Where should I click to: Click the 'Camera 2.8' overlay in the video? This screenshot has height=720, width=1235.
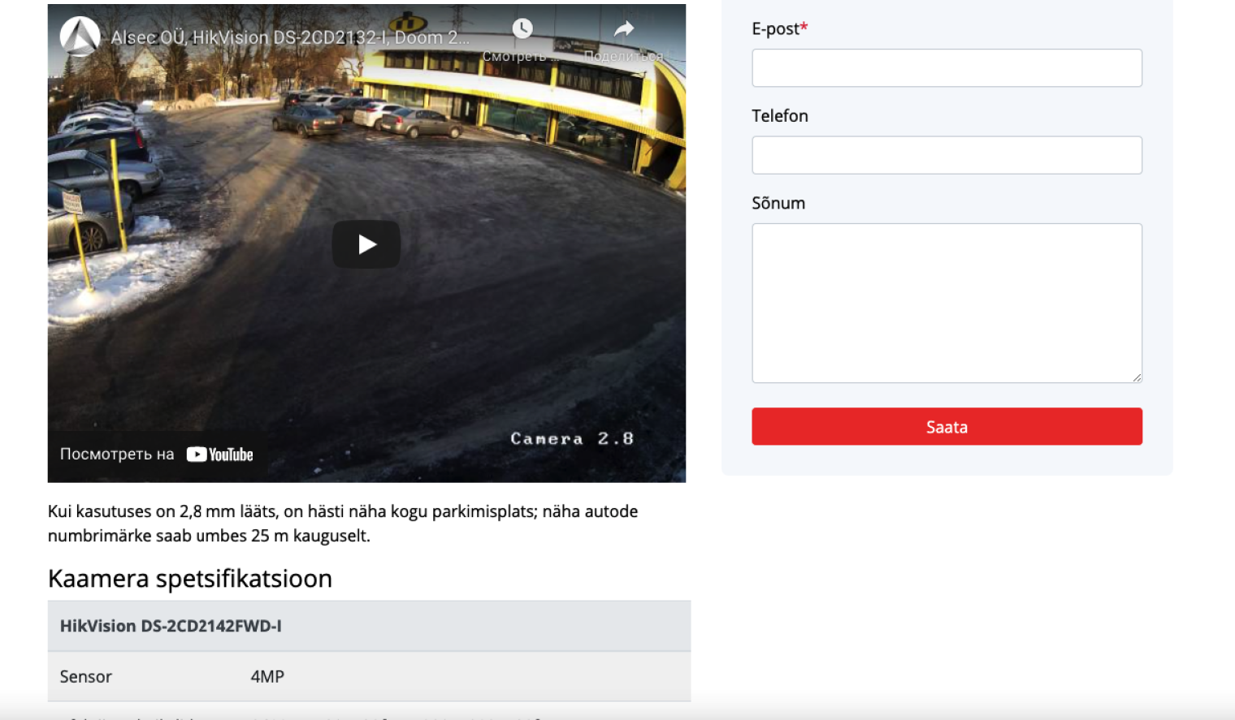point(571,439)
